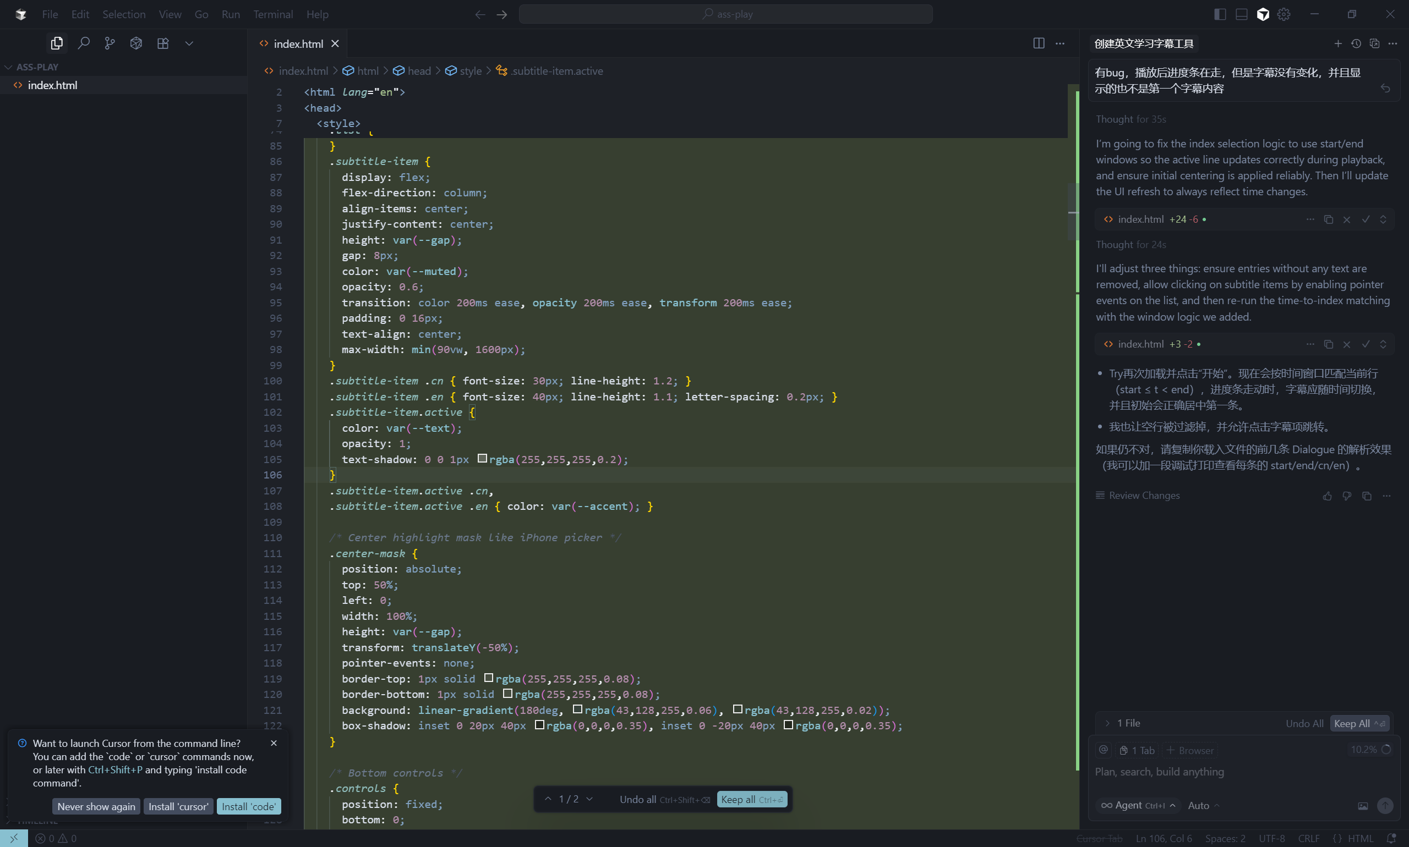Open the Search view in sidebar

click(84, 43)
